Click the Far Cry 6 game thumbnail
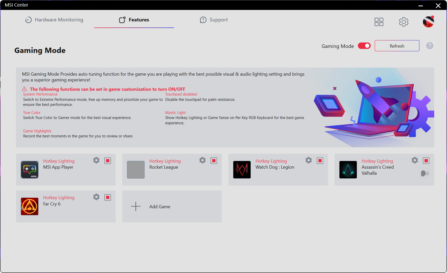447x273 pixels. (30, 206)
